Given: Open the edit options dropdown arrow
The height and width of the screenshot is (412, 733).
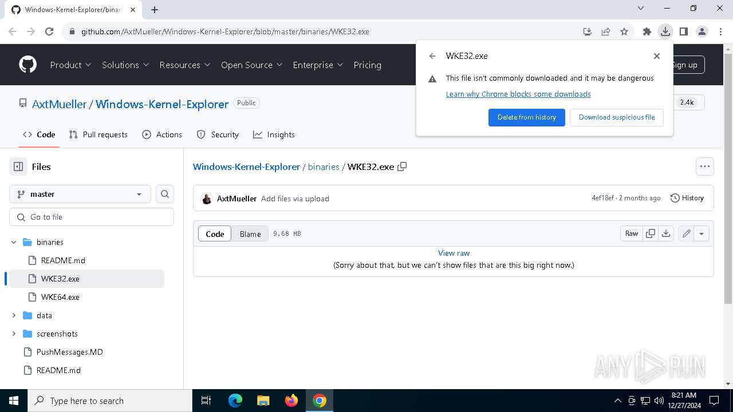Looking at the screenshot, I should pyautogui.click(x=702, y=233).
